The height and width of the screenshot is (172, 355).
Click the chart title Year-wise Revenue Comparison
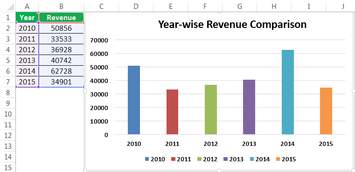[x=232, y=24]
